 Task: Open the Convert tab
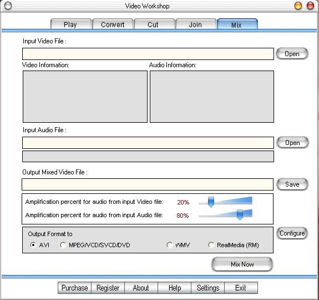click(x=113, y=24)
